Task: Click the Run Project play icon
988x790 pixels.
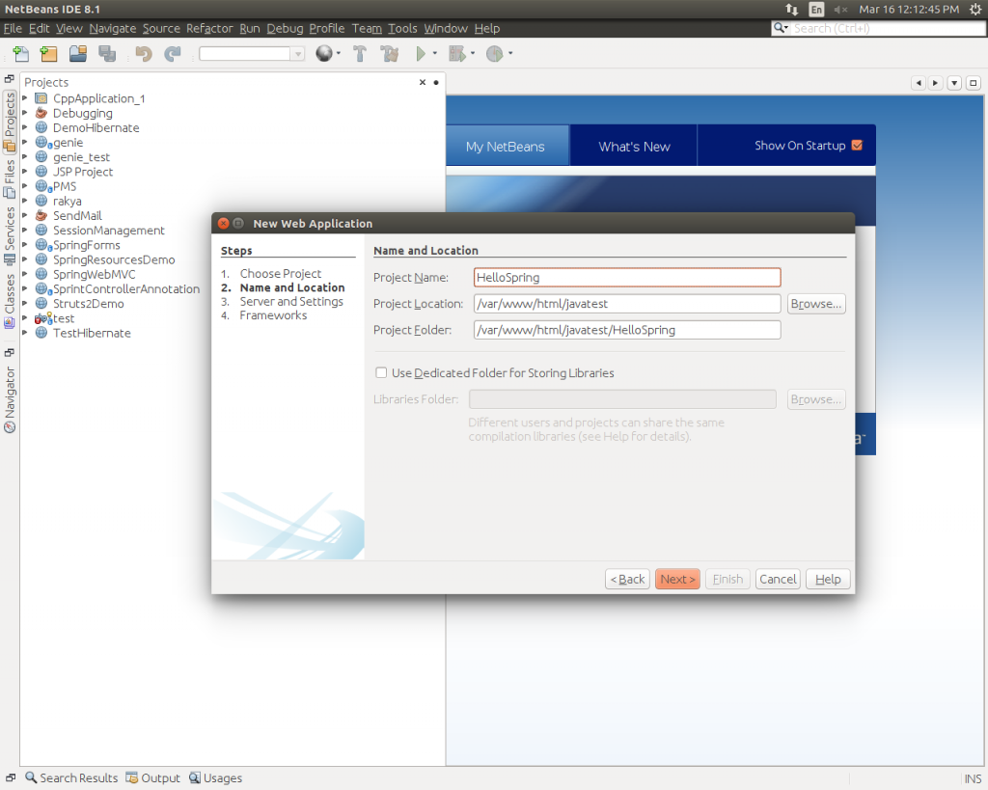Action: point(422,54)
